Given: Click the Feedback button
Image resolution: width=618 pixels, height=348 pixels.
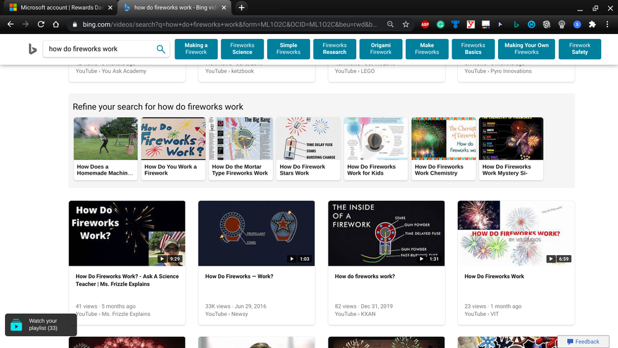Looking at the screenshot, I should (x=583, y=341).
